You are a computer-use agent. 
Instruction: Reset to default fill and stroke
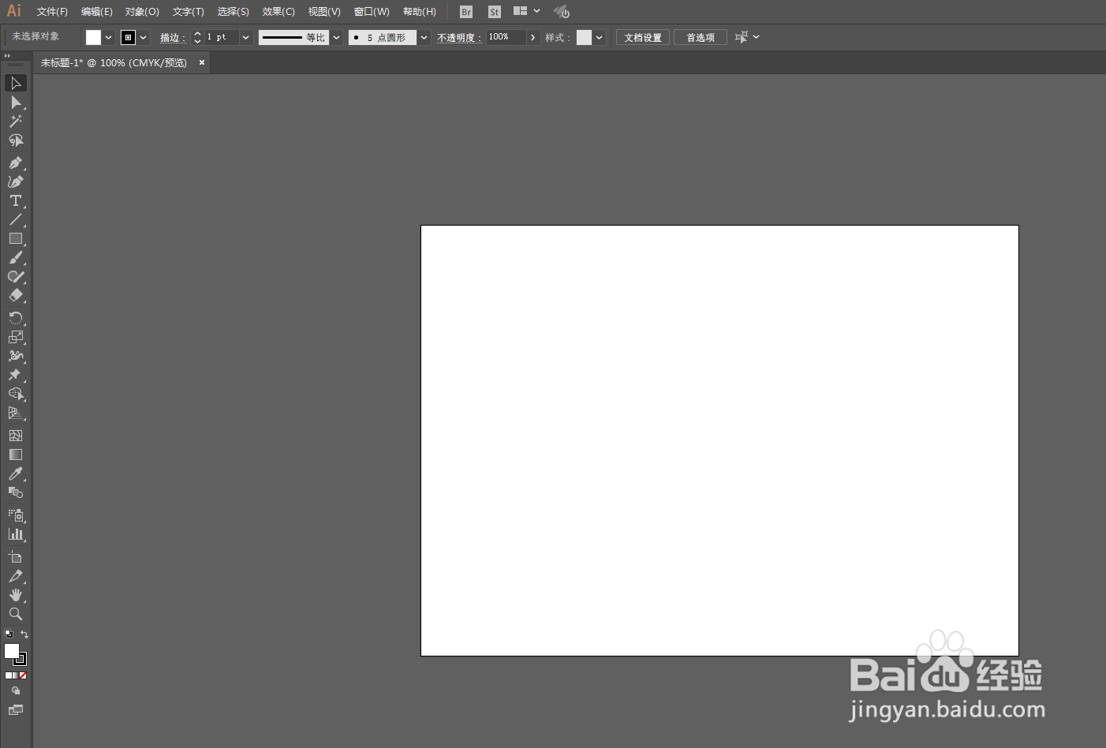coord(9,634)
